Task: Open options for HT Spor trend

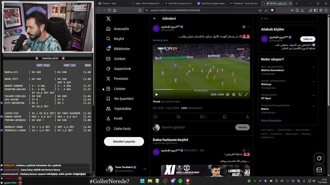Action: pos(314,95)
